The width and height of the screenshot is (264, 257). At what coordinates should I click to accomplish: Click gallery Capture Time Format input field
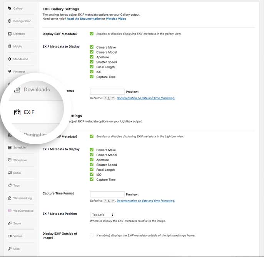click(107, 92)
